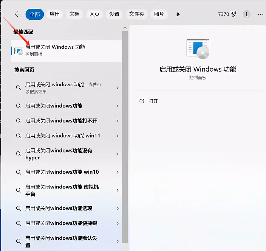This screenshot has height=251, width=266.
Task: Go back with the left arrow icon
Action: [x=18, y=14]
